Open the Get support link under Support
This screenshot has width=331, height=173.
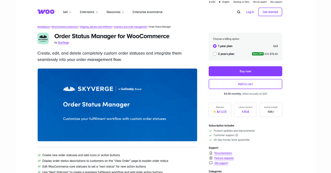(x=221, y=163)
